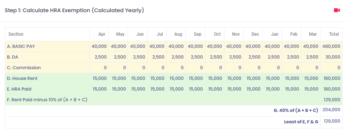Screen dimensions: 348x134
Task: Click DA value 2,500 for Apr
Action: click(101, 57)
